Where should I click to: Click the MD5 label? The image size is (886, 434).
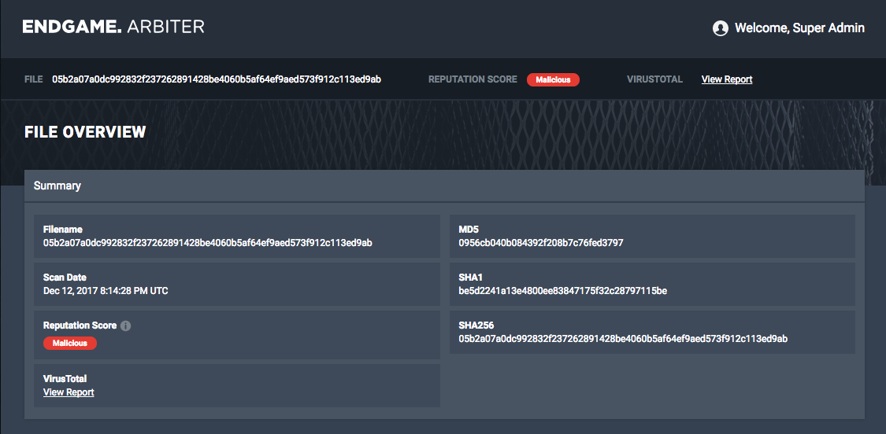468,230
